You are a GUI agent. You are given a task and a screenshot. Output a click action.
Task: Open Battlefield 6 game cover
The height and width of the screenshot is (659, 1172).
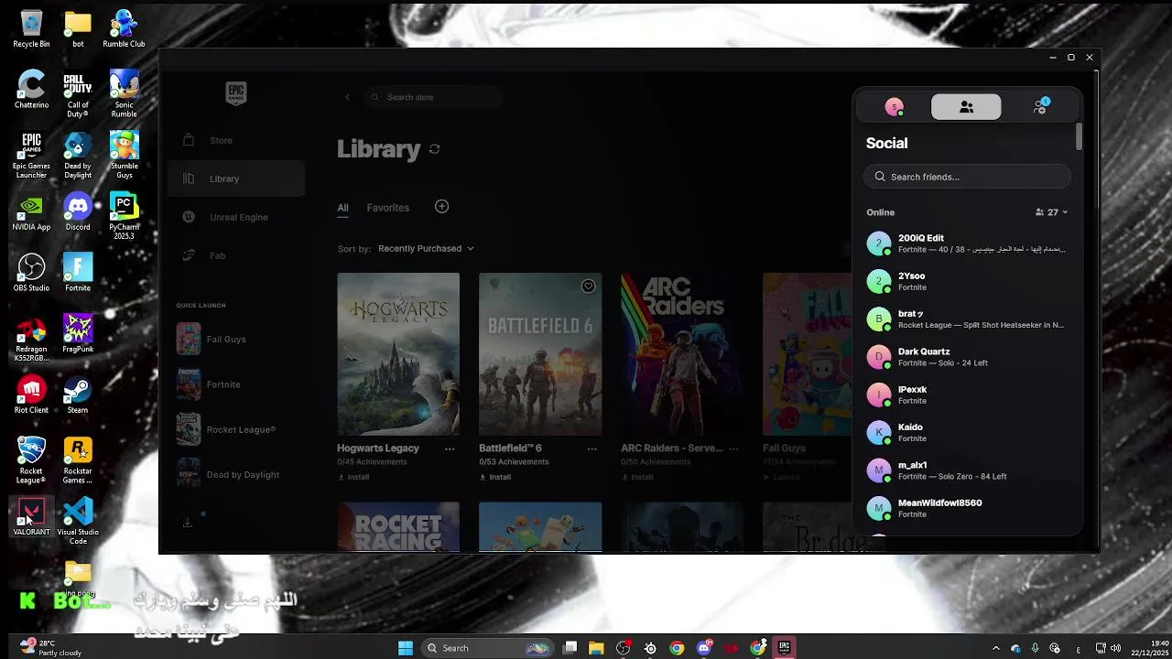540,354
